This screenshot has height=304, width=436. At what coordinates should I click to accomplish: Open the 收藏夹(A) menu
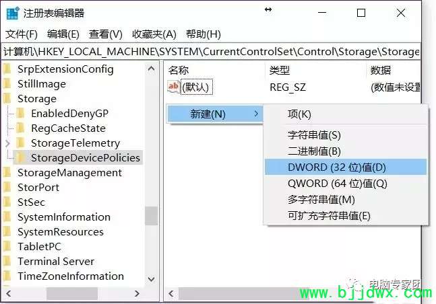(154, 34)
